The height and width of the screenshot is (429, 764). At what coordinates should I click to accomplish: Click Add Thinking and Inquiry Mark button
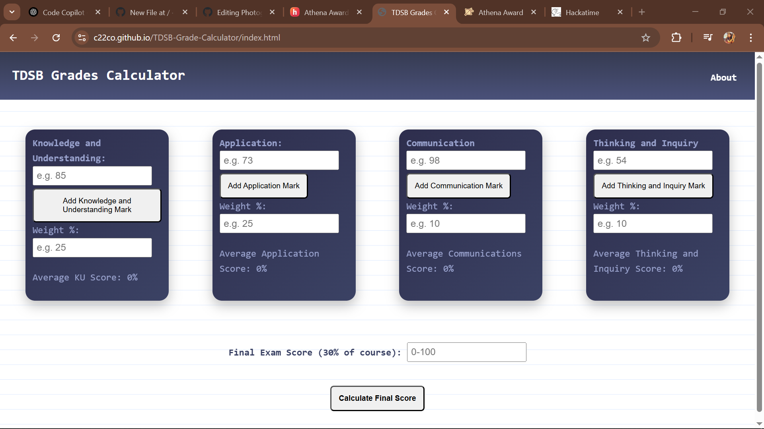tap(653, 186)
